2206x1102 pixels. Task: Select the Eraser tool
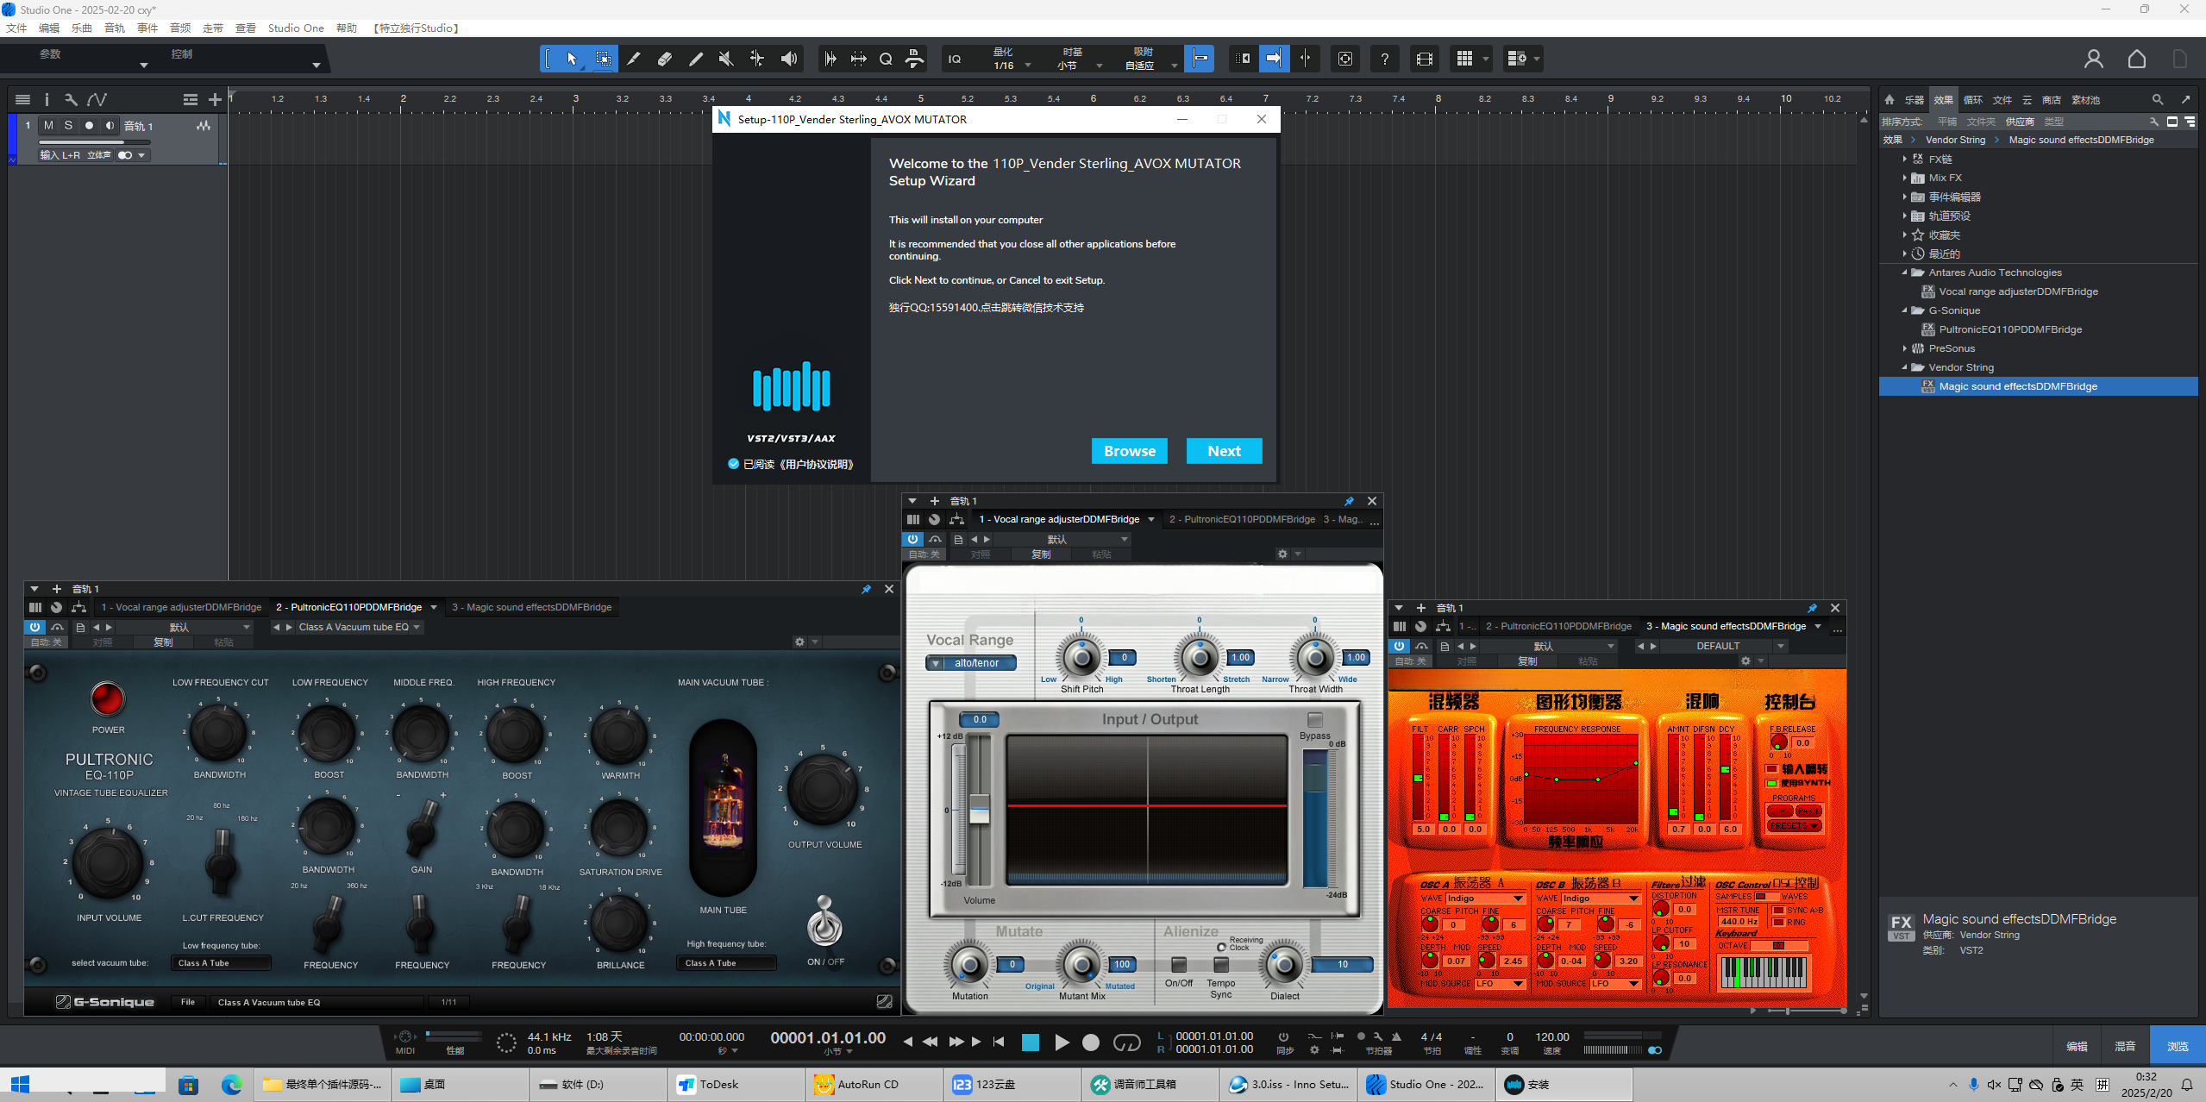coord(664,59)
